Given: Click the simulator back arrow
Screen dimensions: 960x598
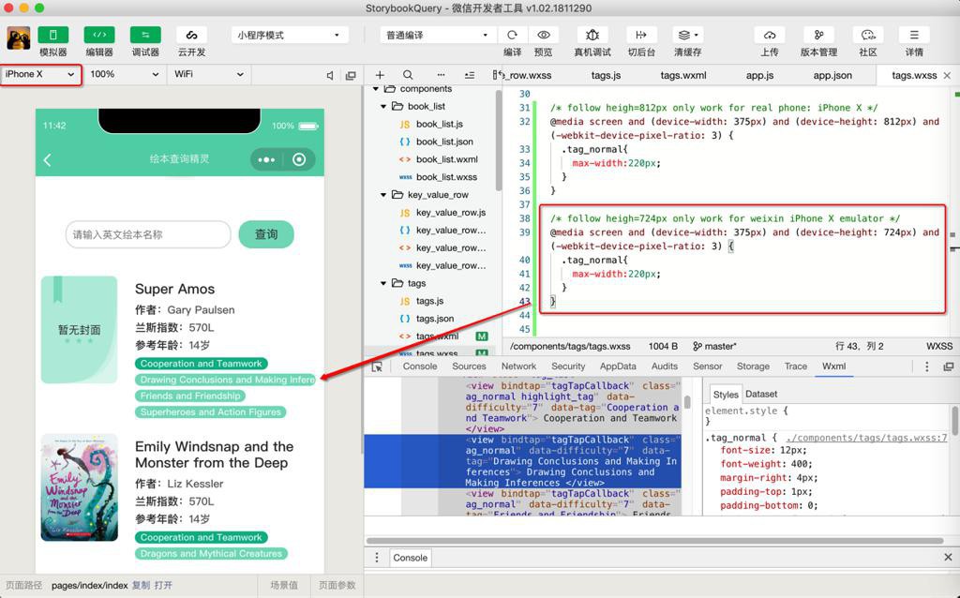Looking at the screenshot, I should click(x=48, y=160).
